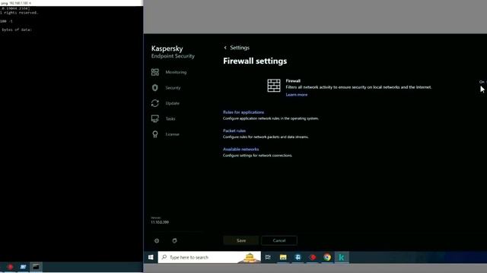Click 'Configure settings for network connections' text

click(257, 155)
